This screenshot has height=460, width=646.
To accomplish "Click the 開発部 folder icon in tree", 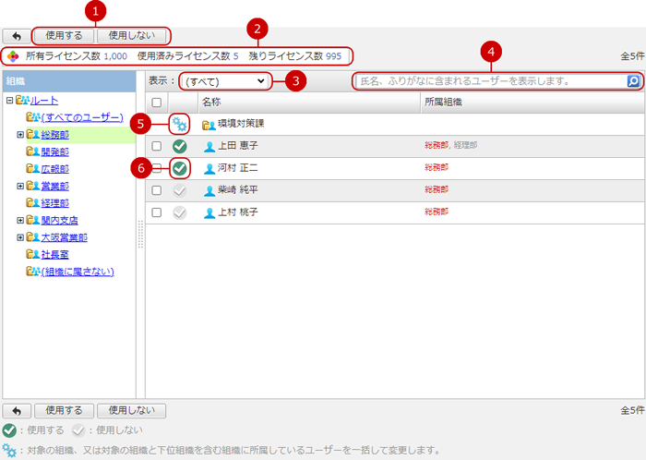I will [x=33, y=151].
